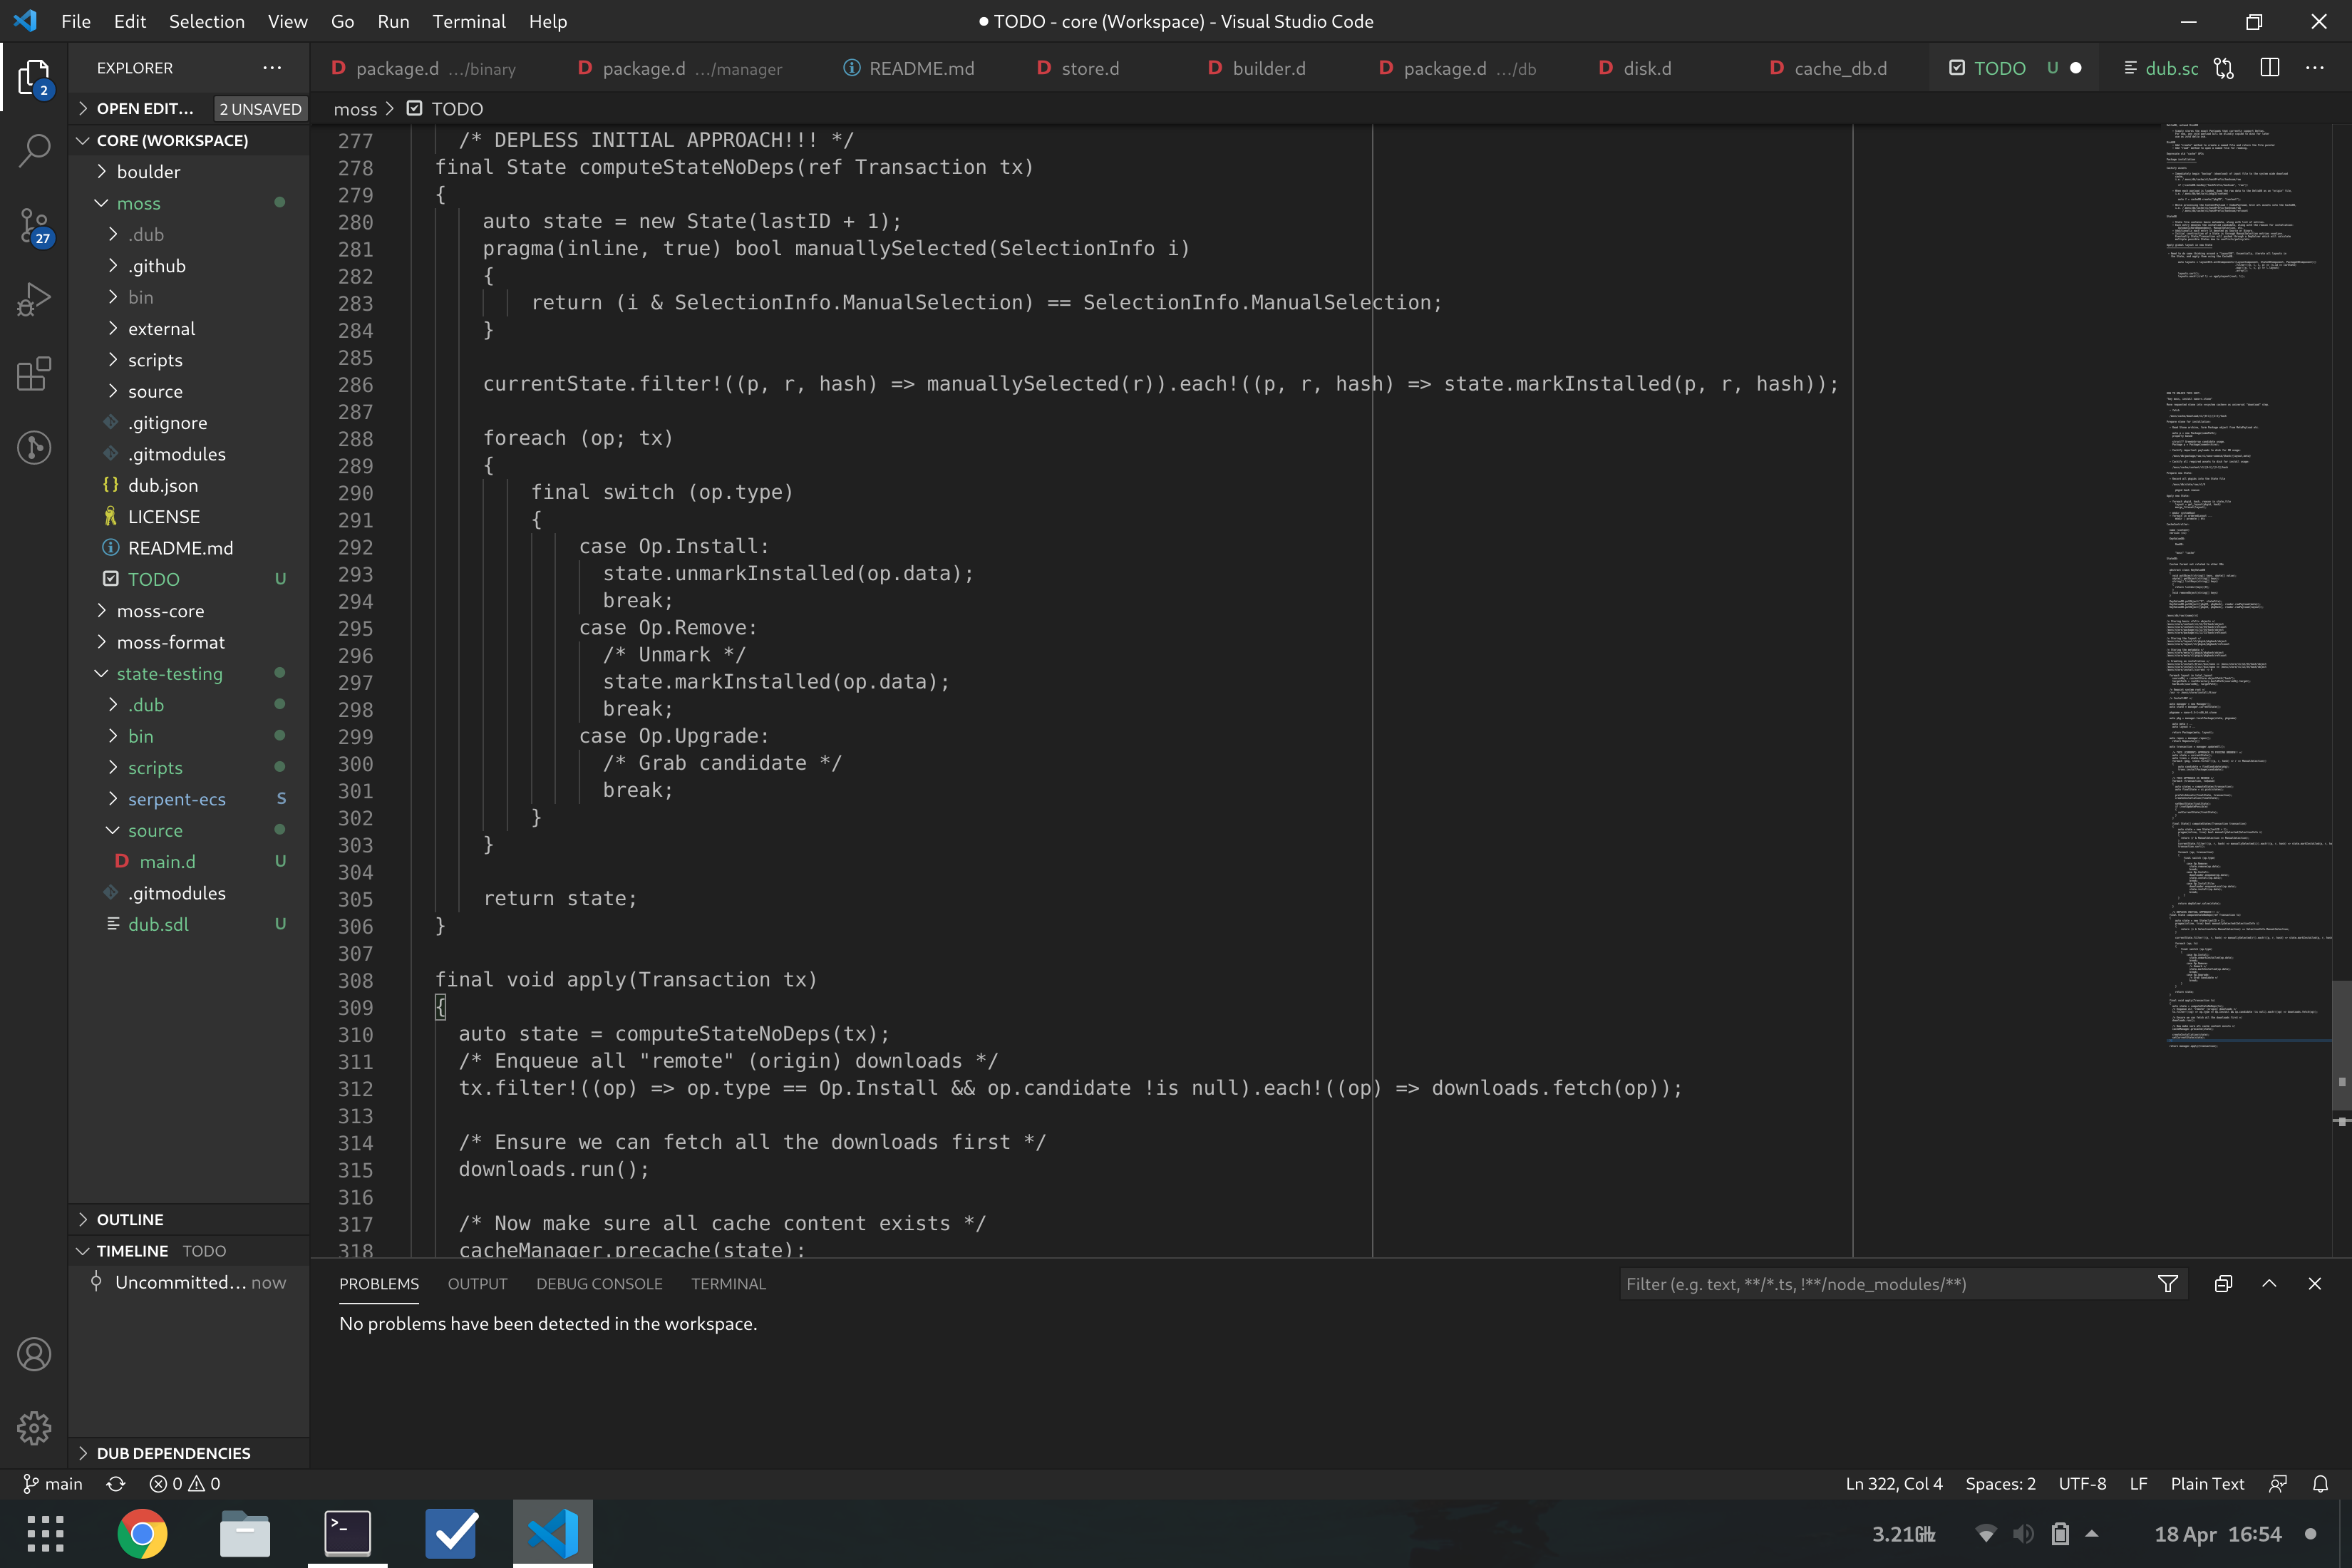Collapse all problems icon in panel
2352x1568 pixels.
point(2223,1284)
